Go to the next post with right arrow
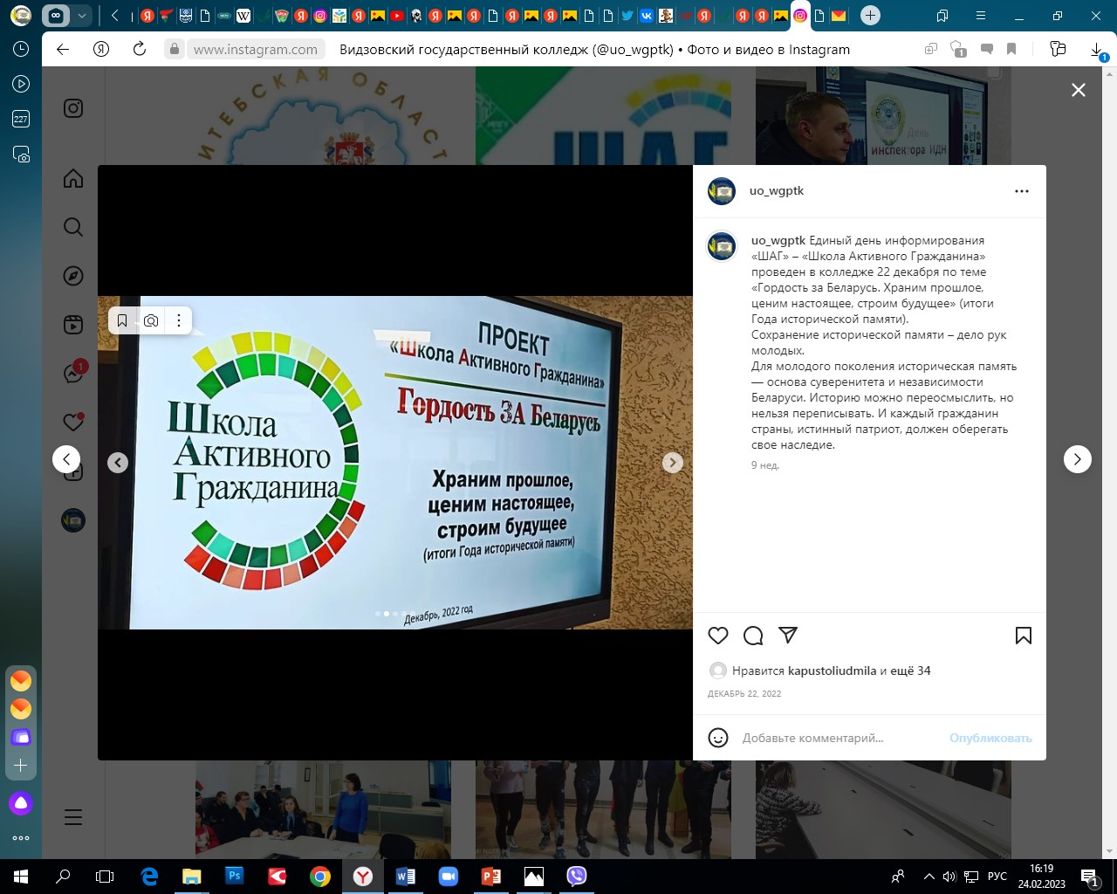Viewport: 1117px width, 894px height. pyautogui.click(x=1078, y=459)
